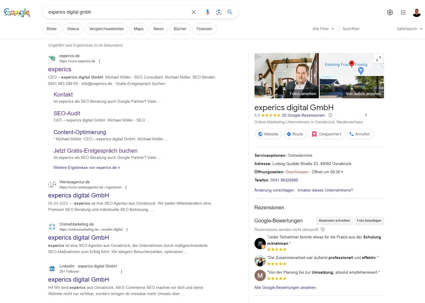This screenshot has height=303, width=425.
Task: Open the Google apps grid icon
Action: (403, 12)
